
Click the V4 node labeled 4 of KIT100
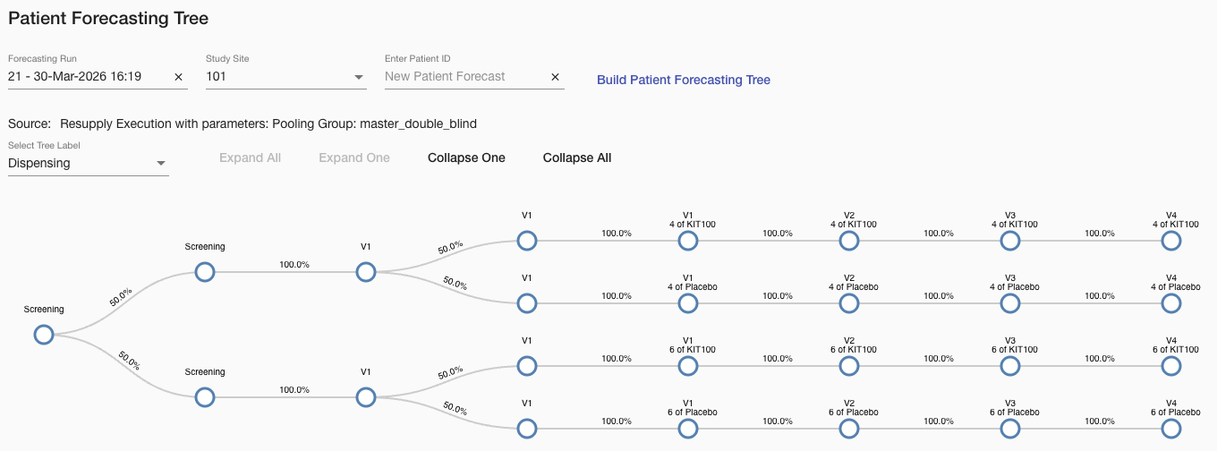tap(1170, 241)
